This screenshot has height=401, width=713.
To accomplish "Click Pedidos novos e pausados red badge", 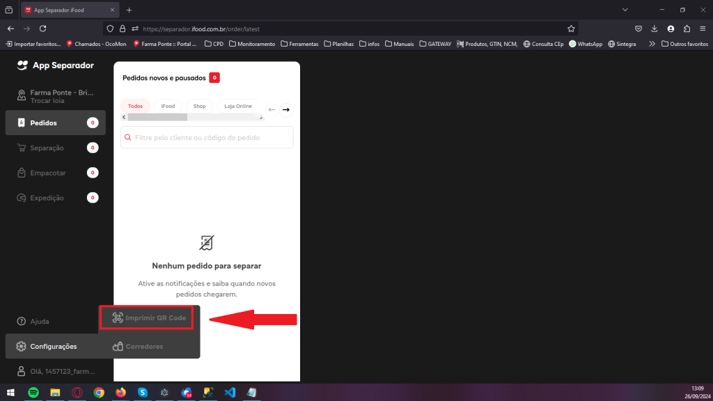I will click(x=214, y=78).
